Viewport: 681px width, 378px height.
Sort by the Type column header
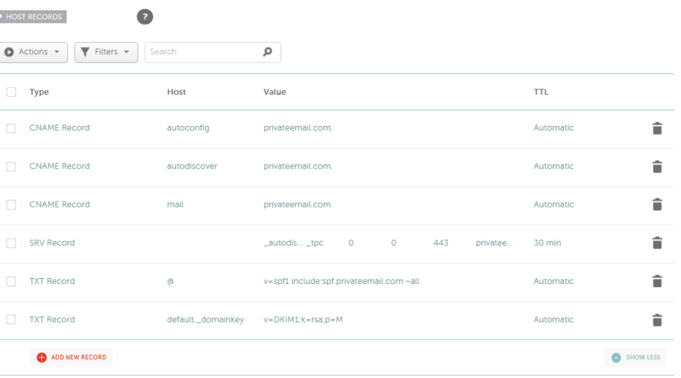coord(39,92)
